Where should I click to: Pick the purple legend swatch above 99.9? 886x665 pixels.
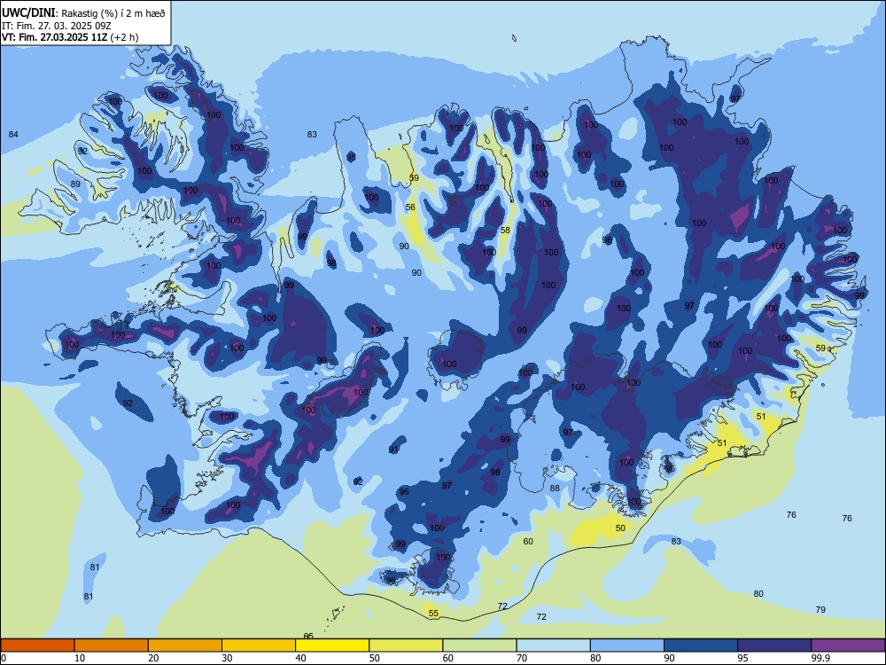[x=848, y=645]
